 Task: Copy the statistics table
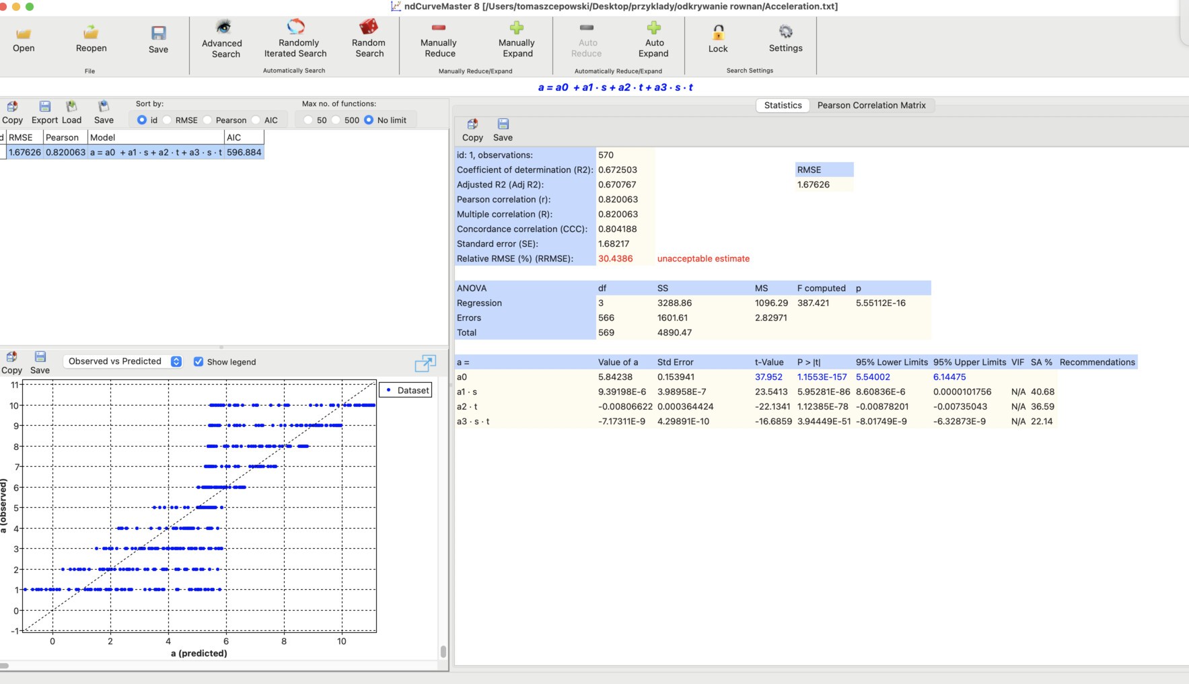pos(473,129)
